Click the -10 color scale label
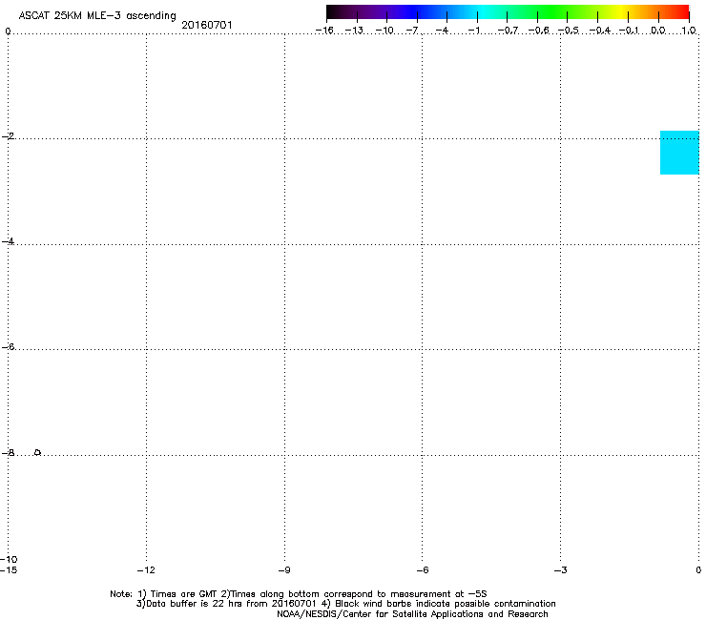This screenshot has width=706, height=620. tap(384, 31)
